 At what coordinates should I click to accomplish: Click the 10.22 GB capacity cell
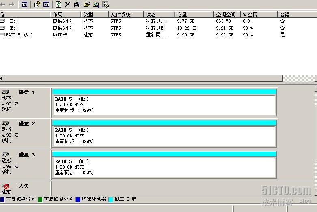point(187,28)
